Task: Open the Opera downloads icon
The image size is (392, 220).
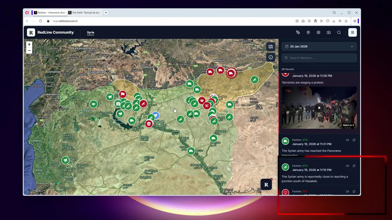Action: pyautogui.click(x=334, y=21)
